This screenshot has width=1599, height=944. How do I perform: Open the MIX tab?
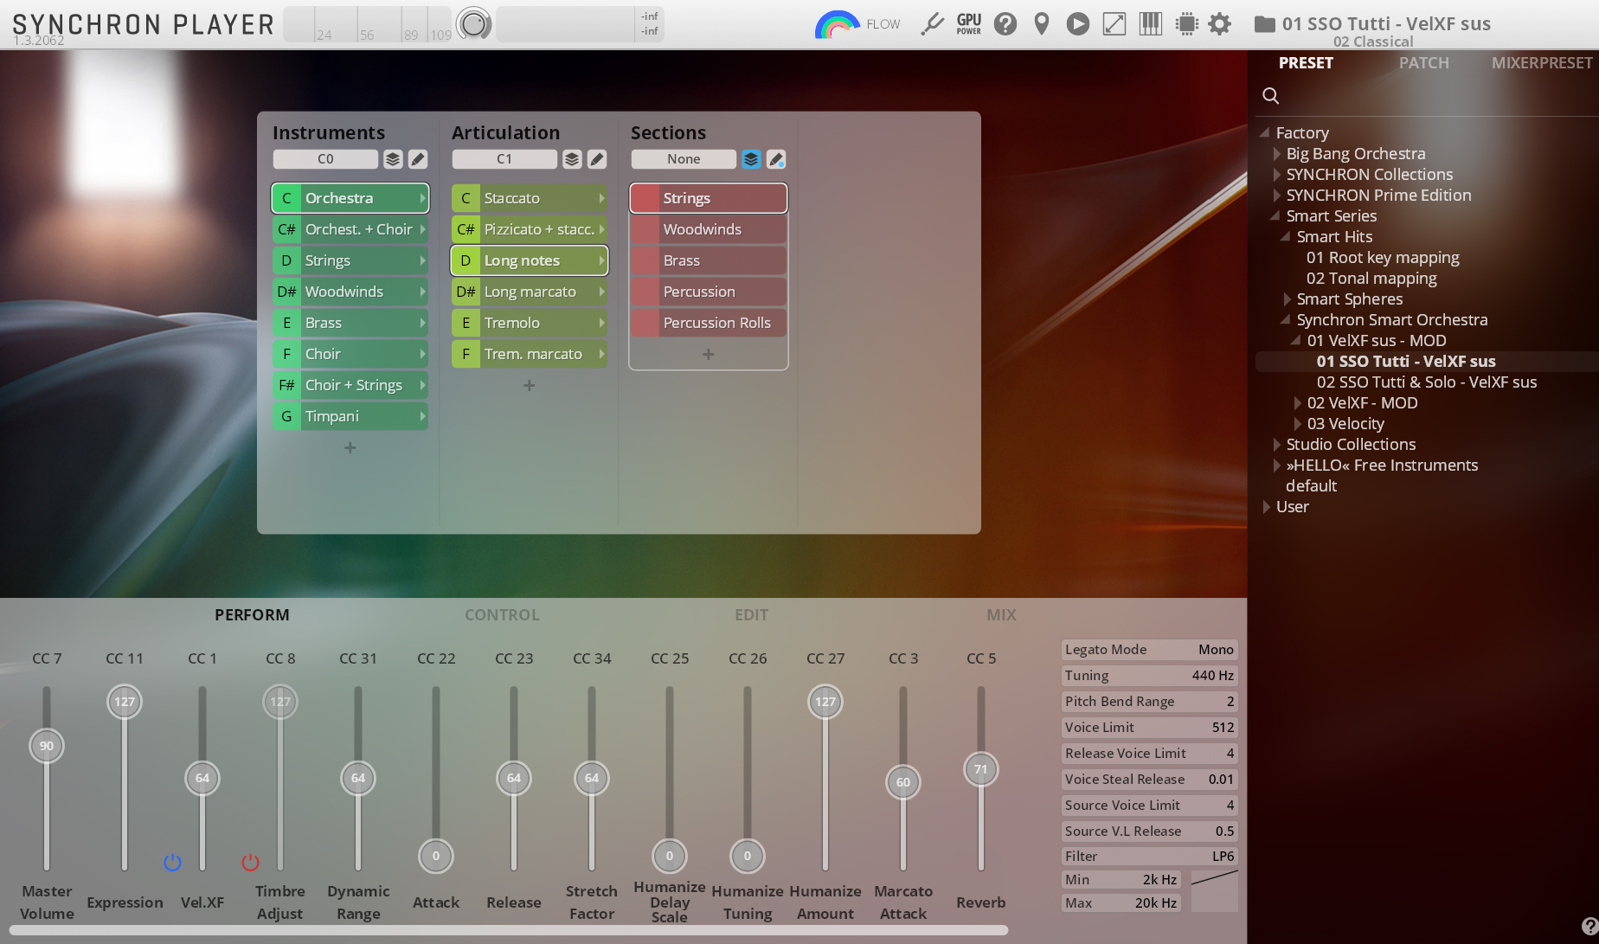1001,615
